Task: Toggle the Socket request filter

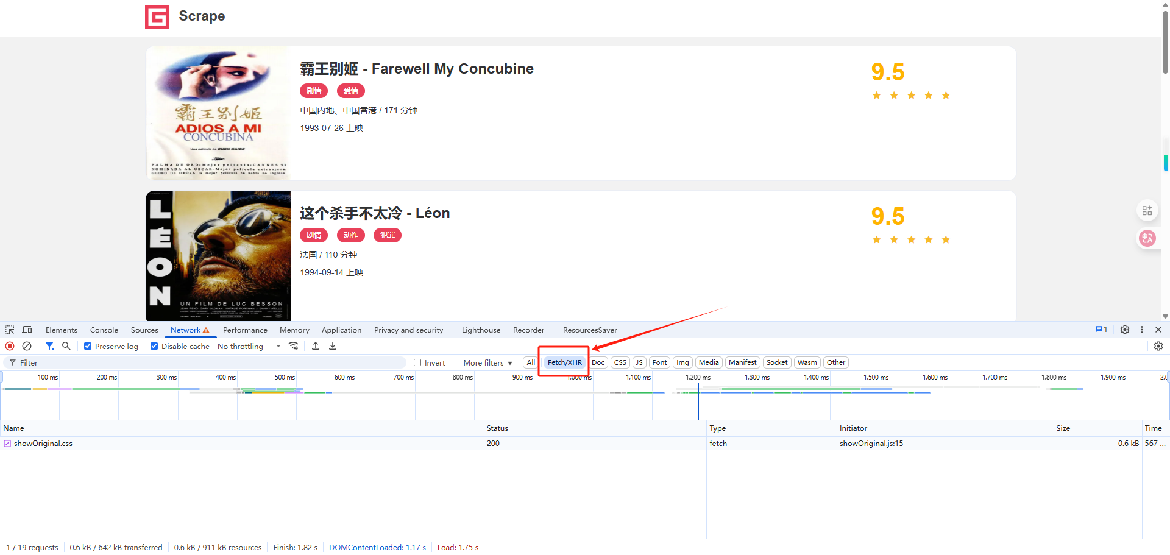Action: coord(777,362)
